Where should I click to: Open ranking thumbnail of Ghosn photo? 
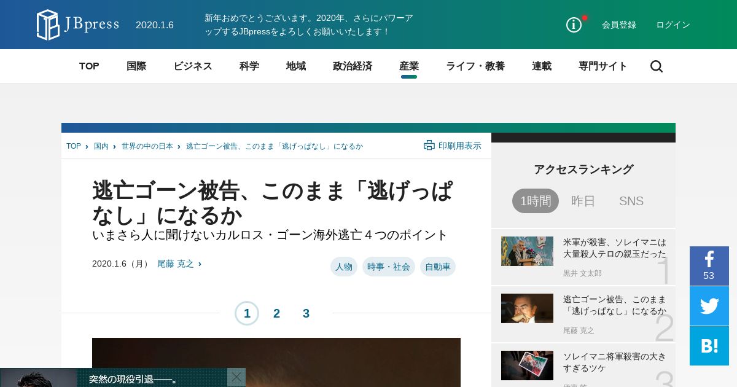(527, 308)
